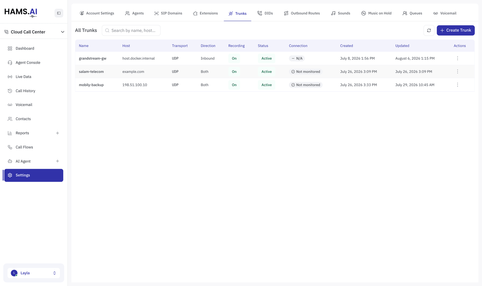482x286 pixels.
Task: Expand the Cloud Call Center dropdown chevron
Action: coord(63,32)
